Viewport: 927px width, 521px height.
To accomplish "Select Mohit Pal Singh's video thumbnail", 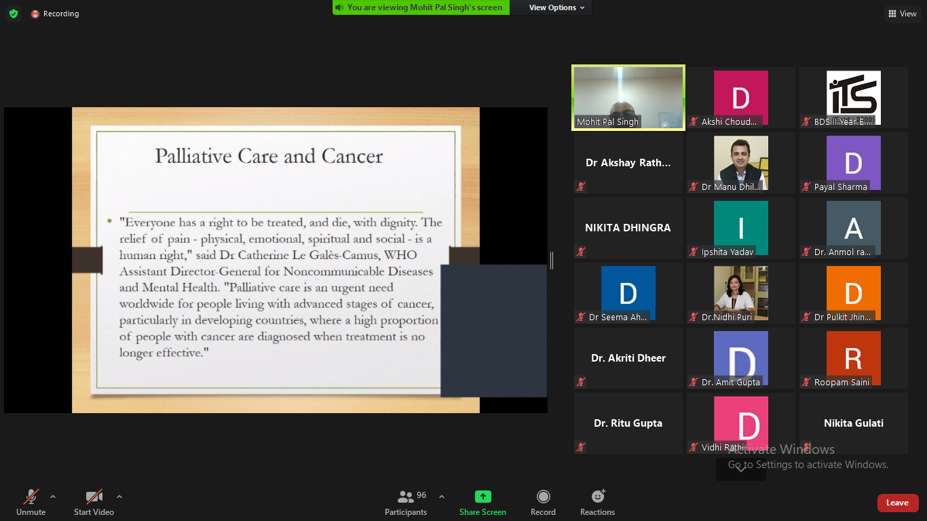I will point(628,97).
